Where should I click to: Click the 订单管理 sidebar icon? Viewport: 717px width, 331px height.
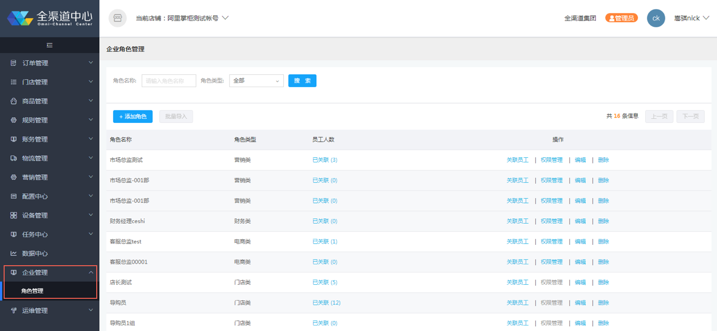click(x=14, y=63)
